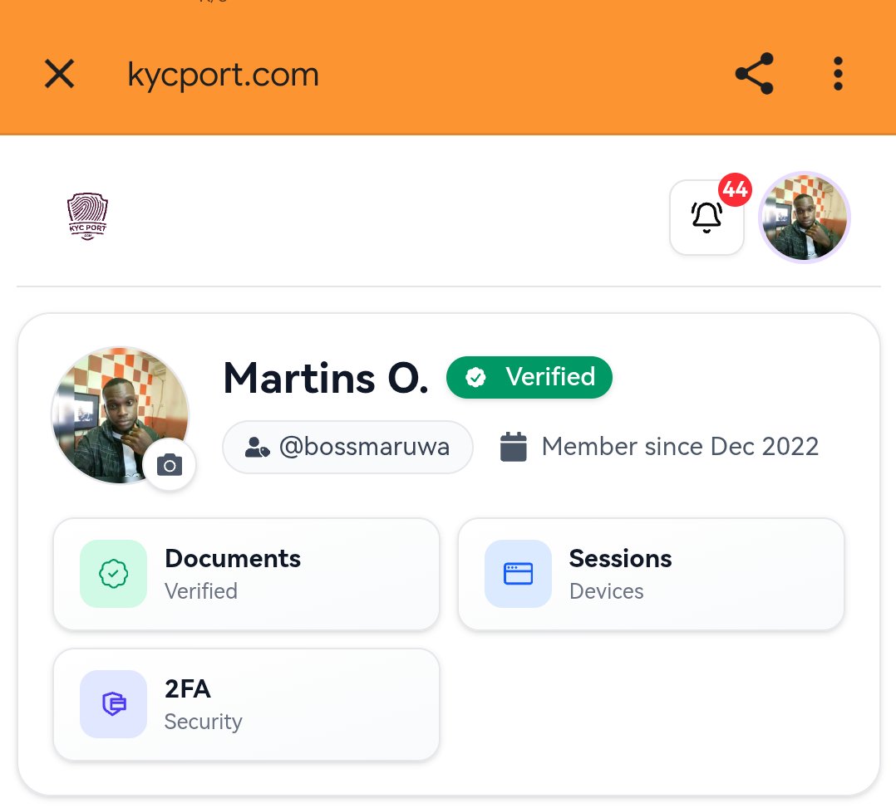Open the browser share icon
Screen dimensions: 896x808
point(754,73)
